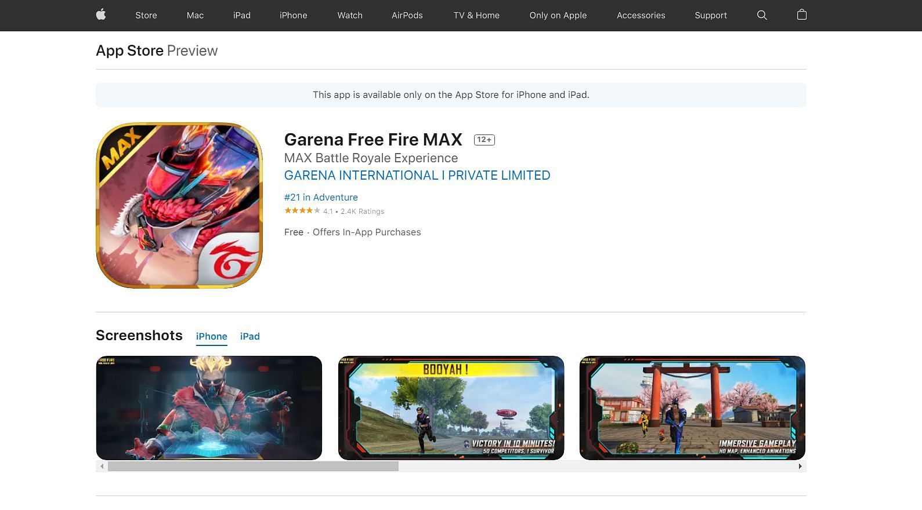The image size is (922, 510).
Task: Open GARENA INTERNATIONAL I PRIVATE LIMITED developer link
Action: 417,176
